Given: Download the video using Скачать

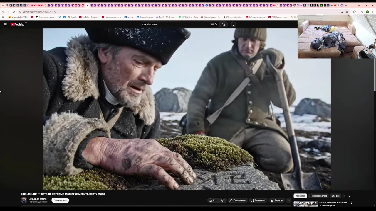Looking at the screenshot, I should (276, 200).
